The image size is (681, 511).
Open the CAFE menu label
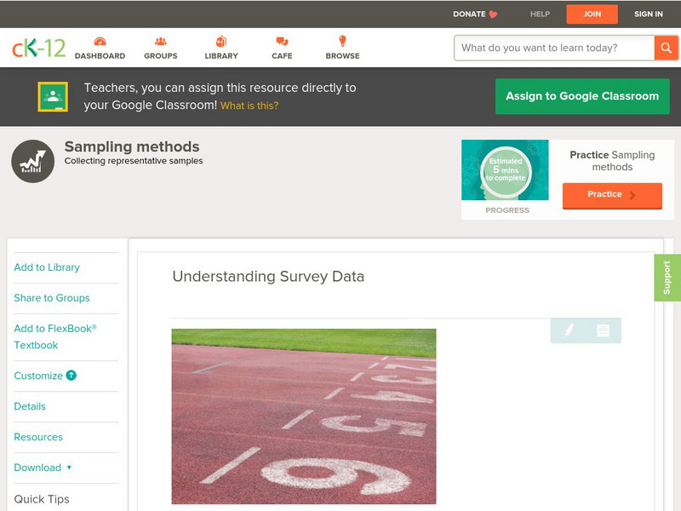(282, 56)
